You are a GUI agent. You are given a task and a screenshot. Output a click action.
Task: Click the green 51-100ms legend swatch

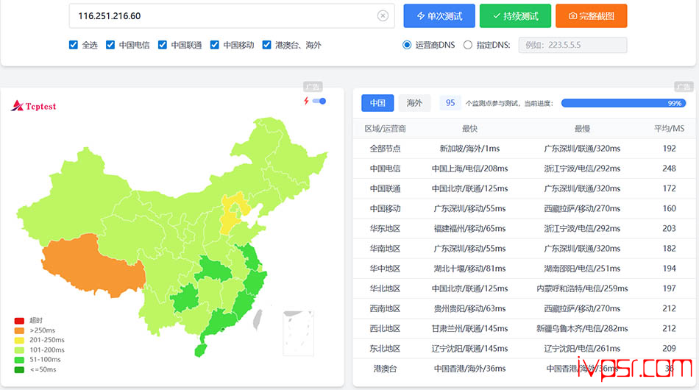[x=19, y=360]
